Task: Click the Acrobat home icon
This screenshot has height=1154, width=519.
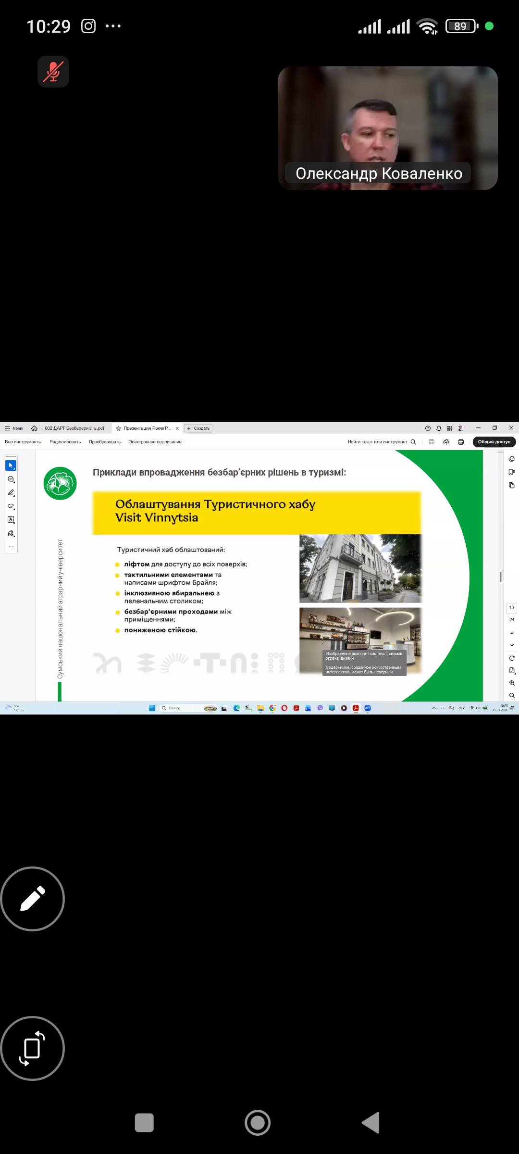Action: coord(34,428)
